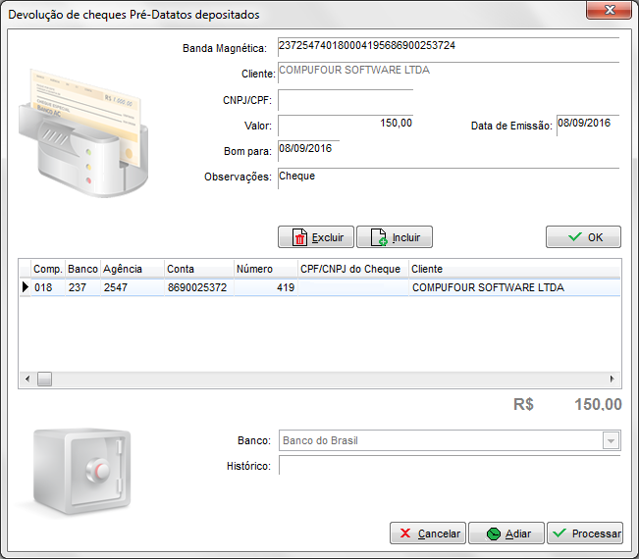Close the Devolução de cheques window
Viewport: 639px width, 559px height.
click(x=609, y=11)
